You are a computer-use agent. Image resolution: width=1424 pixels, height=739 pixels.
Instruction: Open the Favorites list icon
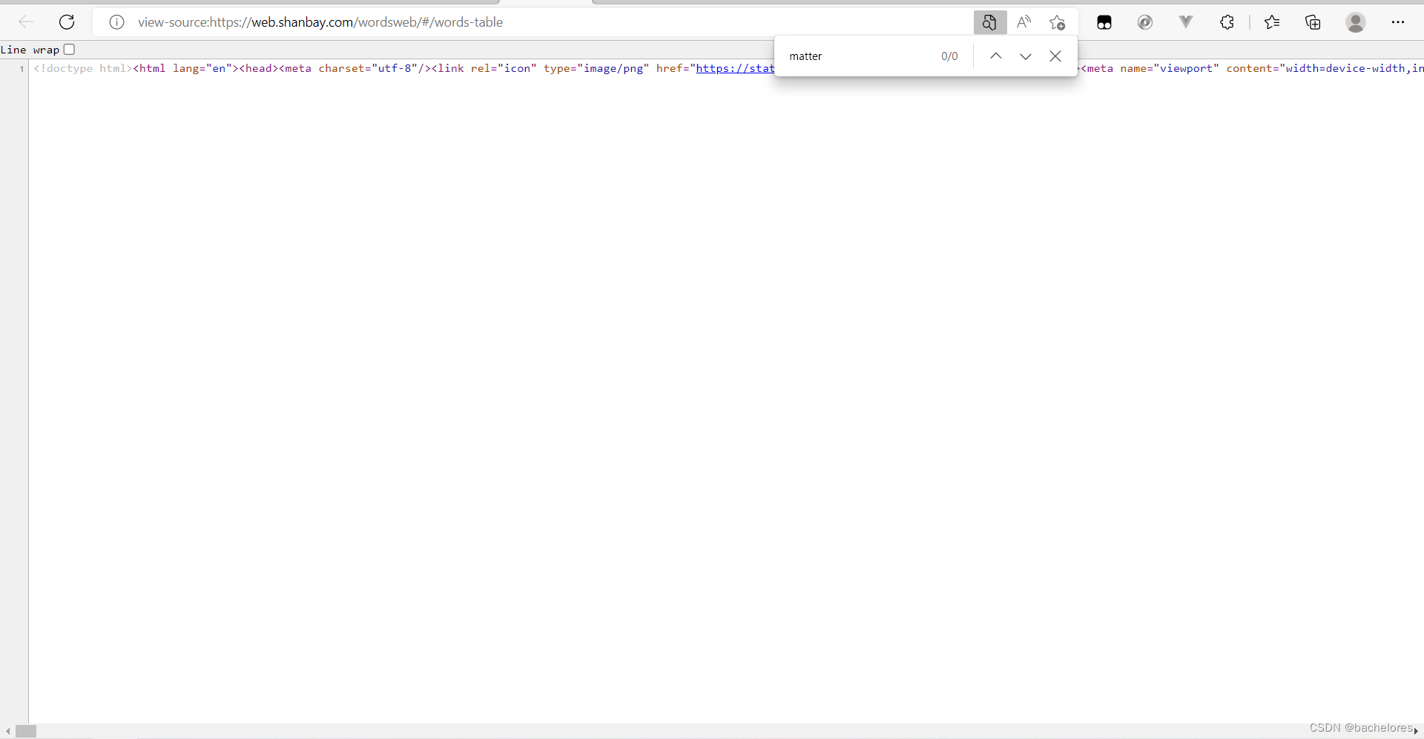click(1272, 22)
